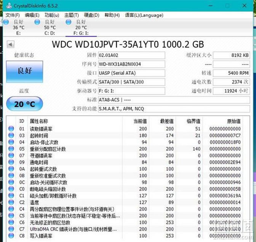256x242 pixels.
Task: Click the 临界值 column header
Action: [x=189, y=121]
